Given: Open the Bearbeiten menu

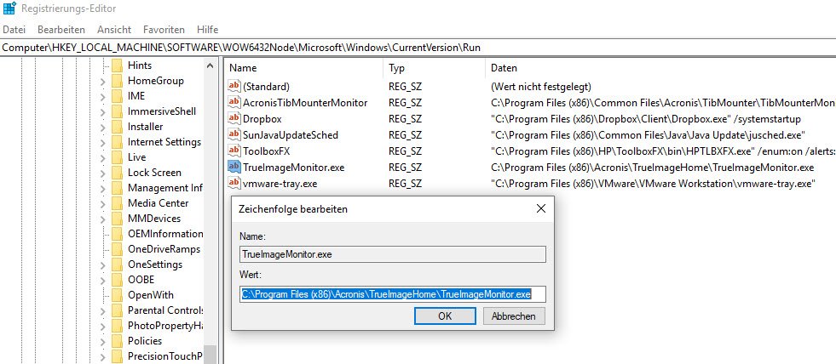Looking at the screenshot, I should coord(61,29).
